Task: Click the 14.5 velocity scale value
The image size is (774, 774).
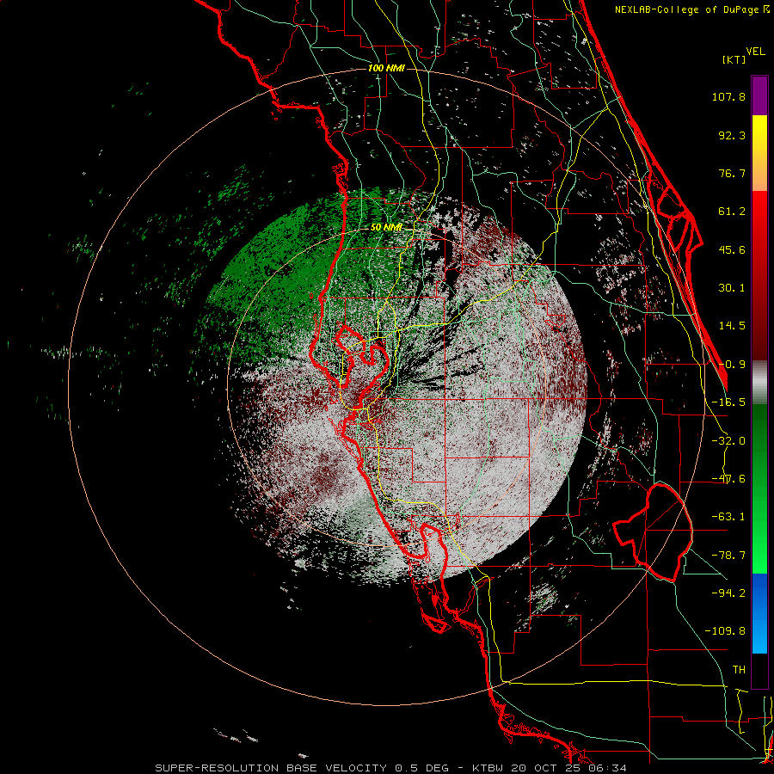Action: coord(732,326)
